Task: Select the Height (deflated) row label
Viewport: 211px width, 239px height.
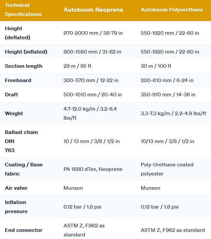Action: tap(18, 33)
